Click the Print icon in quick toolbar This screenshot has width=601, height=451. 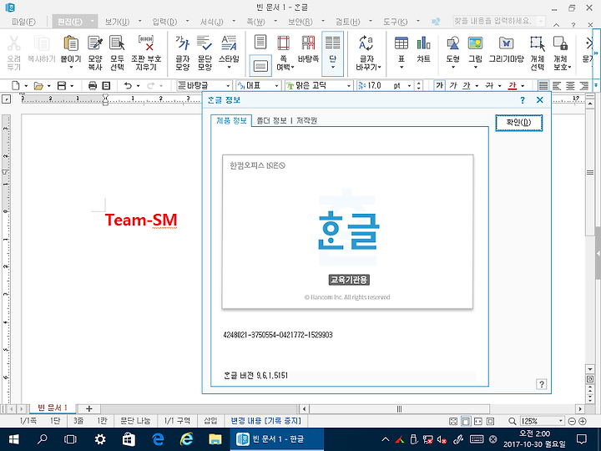93,85
